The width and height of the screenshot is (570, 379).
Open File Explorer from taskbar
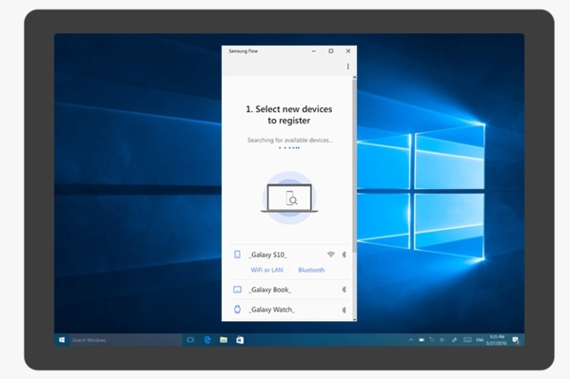[x=224, y=340]
